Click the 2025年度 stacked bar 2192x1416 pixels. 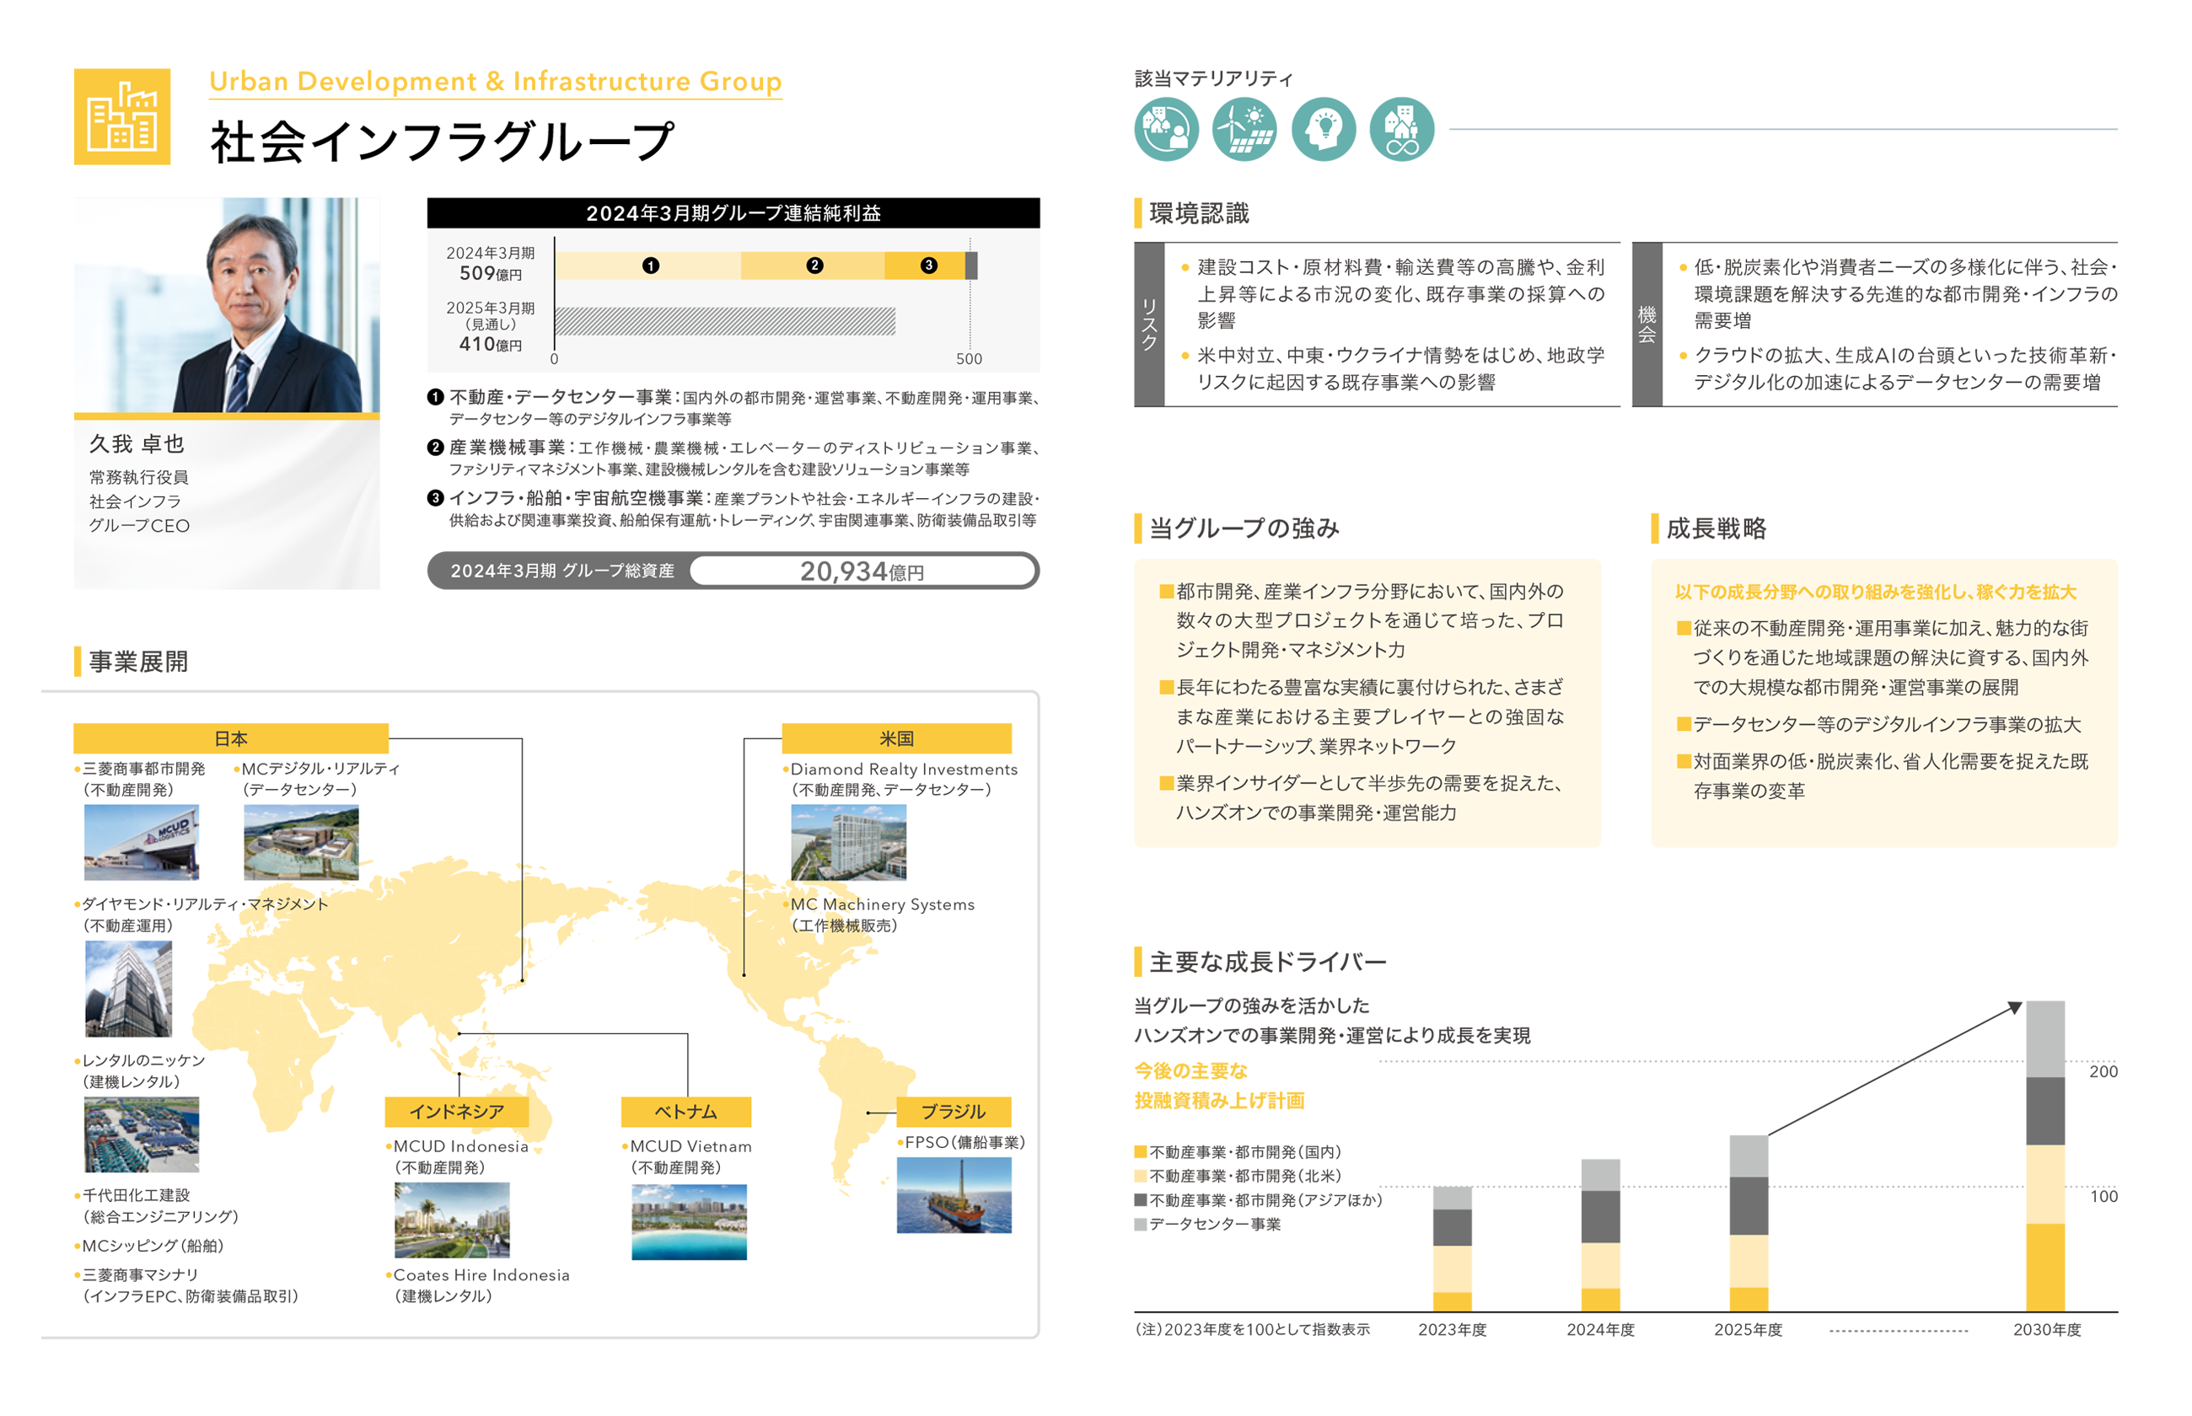coord(1748,1223)
